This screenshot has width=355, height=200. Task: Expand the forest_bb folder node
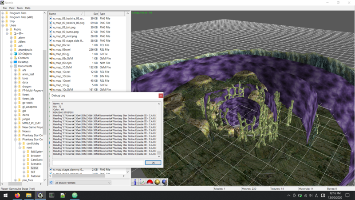pos(16,99)
